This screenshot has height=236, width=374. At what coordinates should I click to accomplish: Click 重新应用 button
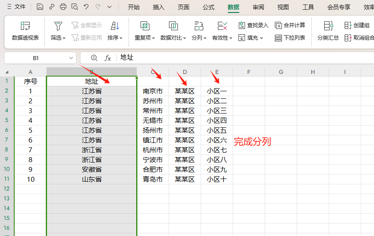click(87, 37)
